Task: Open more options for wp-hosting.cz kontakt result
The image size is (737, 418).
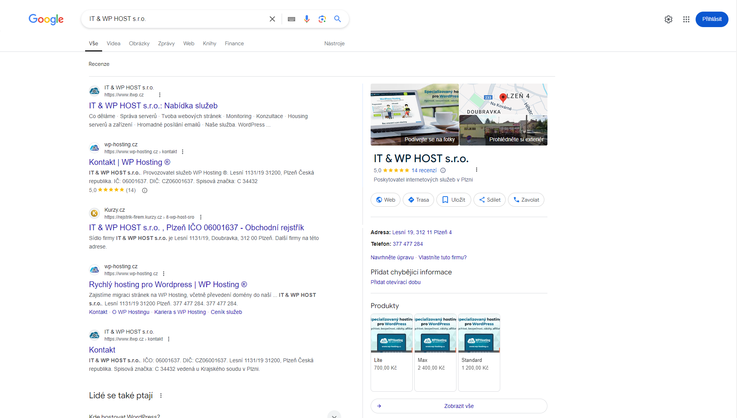Action: click(x=183, y=152)
